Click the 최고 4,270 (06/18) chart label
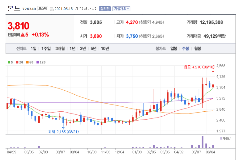Viewport: 236px width, 160px height. pos(199,67)
